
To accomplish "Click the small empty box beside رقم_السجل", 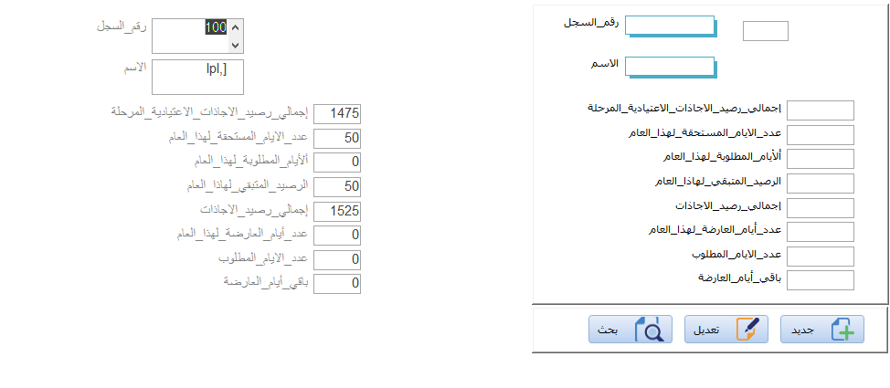I will point(766,31).
